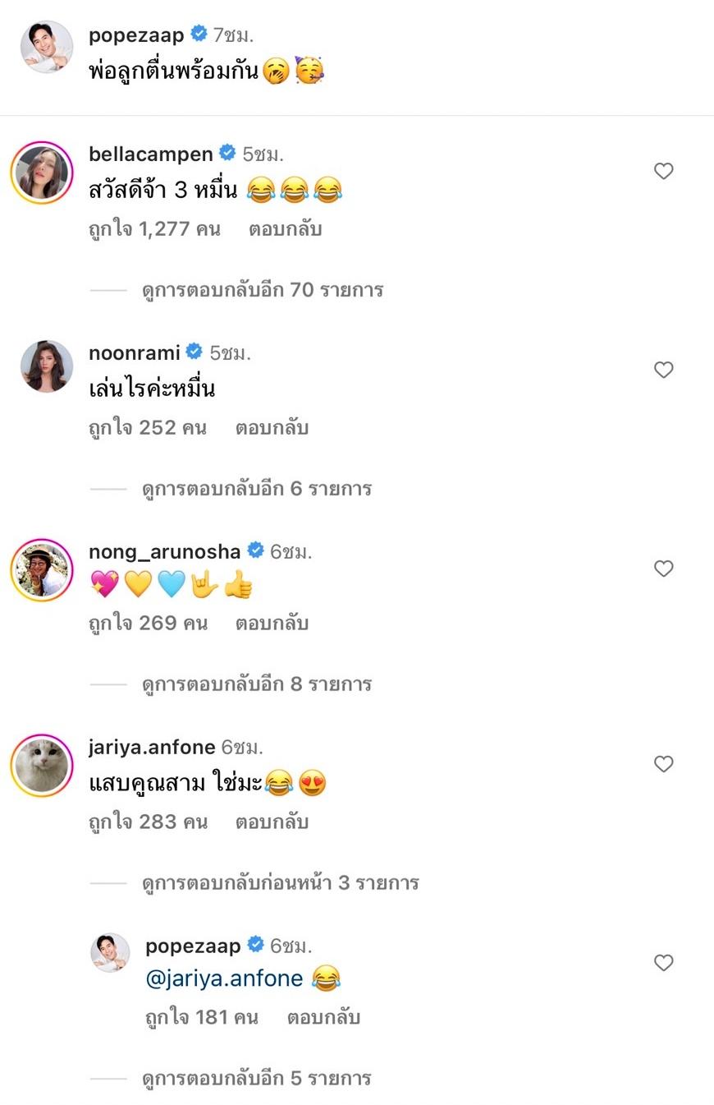The height and width of the screenshot is (1105, 714).
Task: Open noonrami's profile avatar
Action: pos(47,366)
